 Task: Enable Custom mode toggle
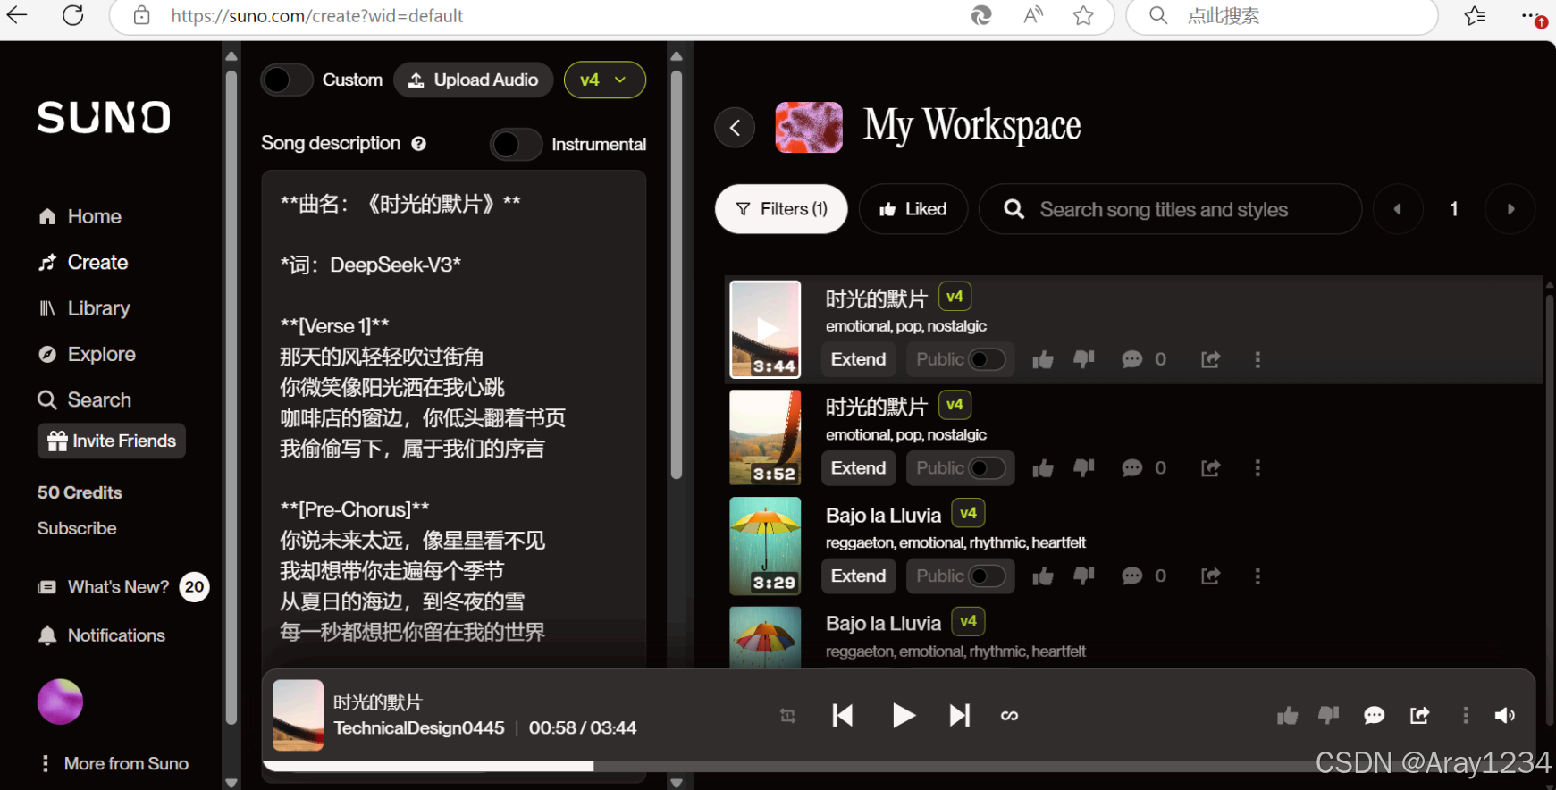point(287,80)
